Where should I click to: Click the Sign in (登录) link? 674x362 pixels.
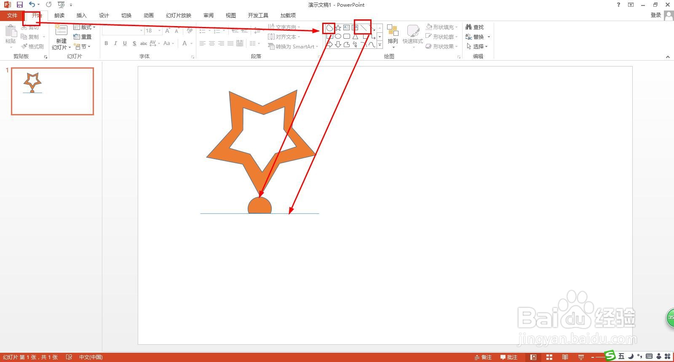[x=656, y=15]
